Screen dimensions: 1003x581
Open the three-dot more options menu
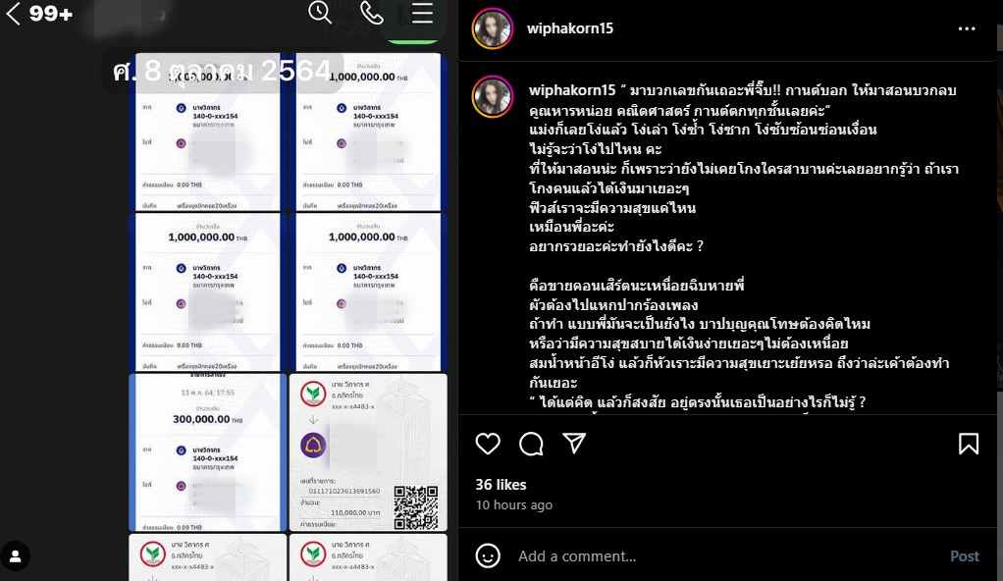pos(967,28)
